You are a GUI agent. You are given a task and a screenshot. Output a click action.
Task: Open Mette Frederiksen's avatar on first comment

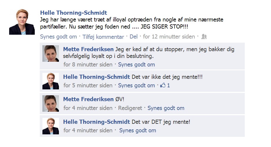click(x=51, y=54)
